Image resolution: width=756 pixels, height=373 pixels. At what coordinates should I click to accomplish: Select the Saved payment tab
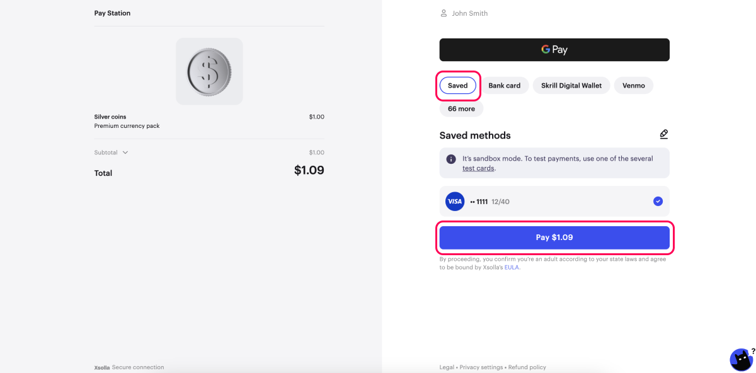458,86
